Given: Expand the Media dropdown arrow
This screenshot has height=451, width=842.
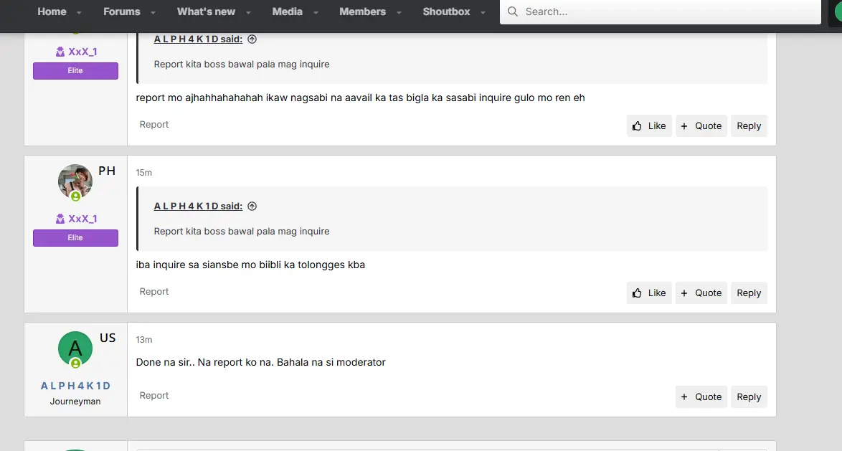Looking at the screenshot, I should [316, 12].
